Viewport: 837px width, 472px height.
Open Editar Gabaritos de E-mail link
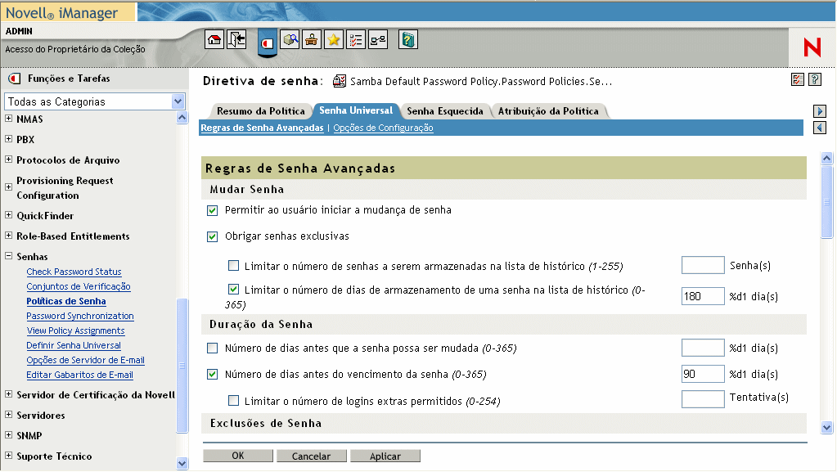80,375
